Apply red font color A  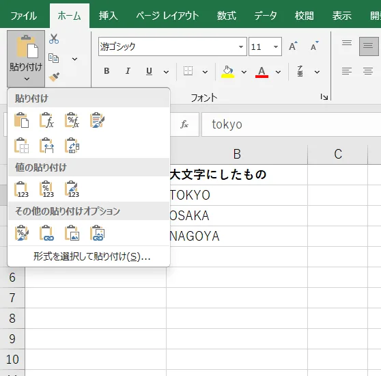click(x=262, y=72)
